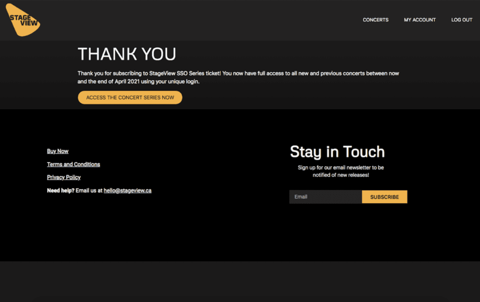Open Terms and Conditions link
480x302 pixels.
click(x=74, y=165)
